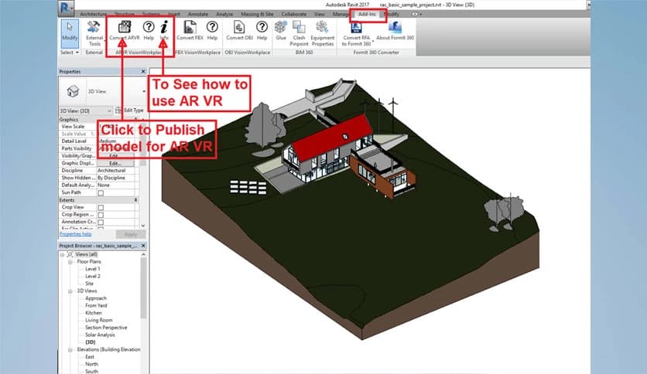Image resolution: width=647 pixels, height=374 pixels.
Task: Open Help in FBX VisionWorkplace panel
Action: click(212, 30)
